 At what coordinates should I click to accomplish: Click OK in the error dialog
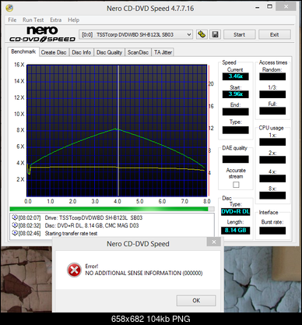point(196,301)
